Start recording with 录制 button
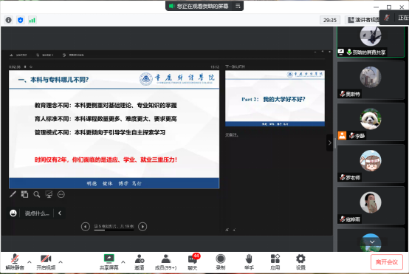 click(221, 261)
